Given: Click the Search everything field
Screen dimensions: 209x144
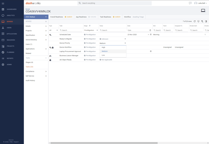Looking at the screenshot, I should [x=114, y=3].
